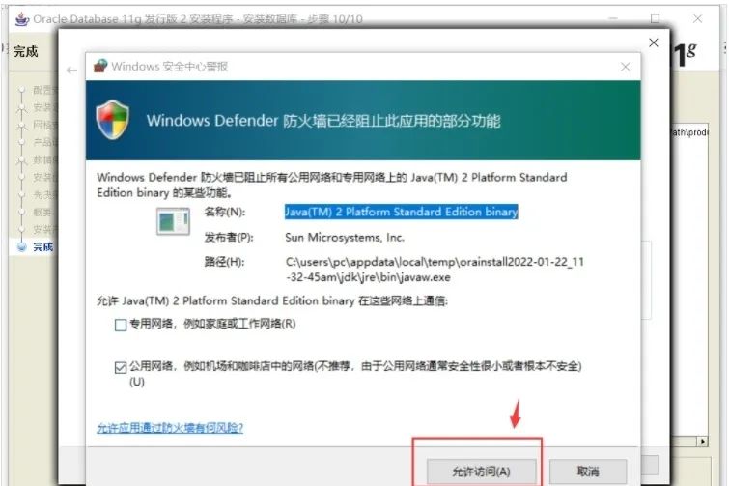Click the 名称(N): label
Screen dimensions: 729x486
[225, 212]
